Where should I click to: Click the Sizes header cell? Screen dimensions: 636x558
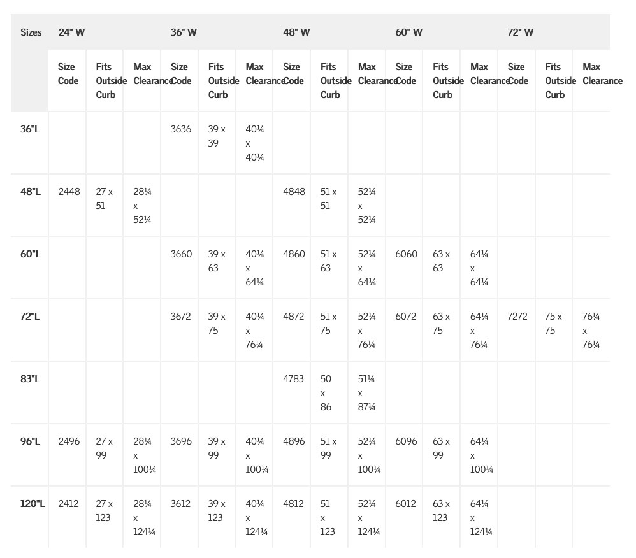[x=31, y=32]
